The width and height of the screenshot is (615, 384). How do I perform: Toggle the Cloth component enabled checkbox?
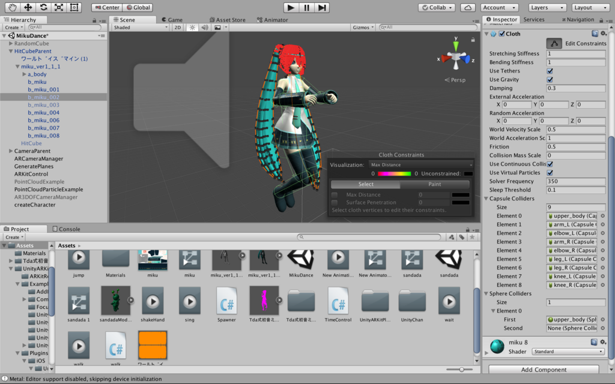pos(501,34)
